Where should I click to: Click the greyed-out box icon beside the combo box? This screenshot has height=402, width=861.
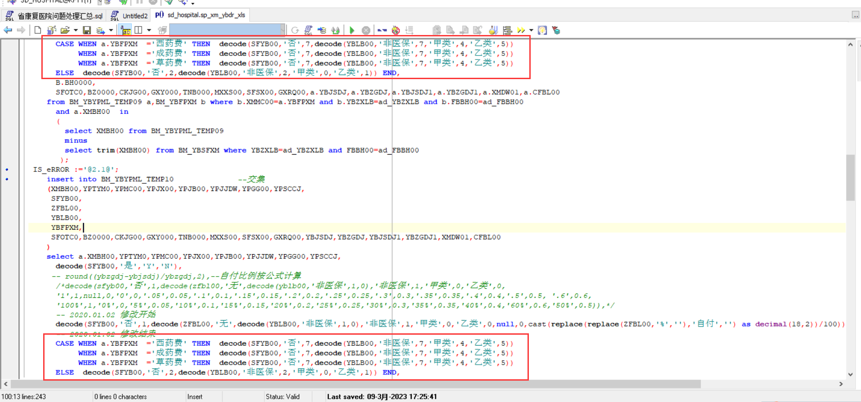pos(162,30)
